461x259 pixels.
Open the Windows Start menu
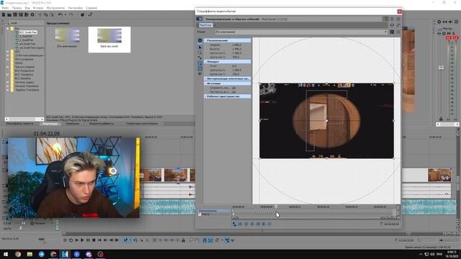[x=5, y=254]
